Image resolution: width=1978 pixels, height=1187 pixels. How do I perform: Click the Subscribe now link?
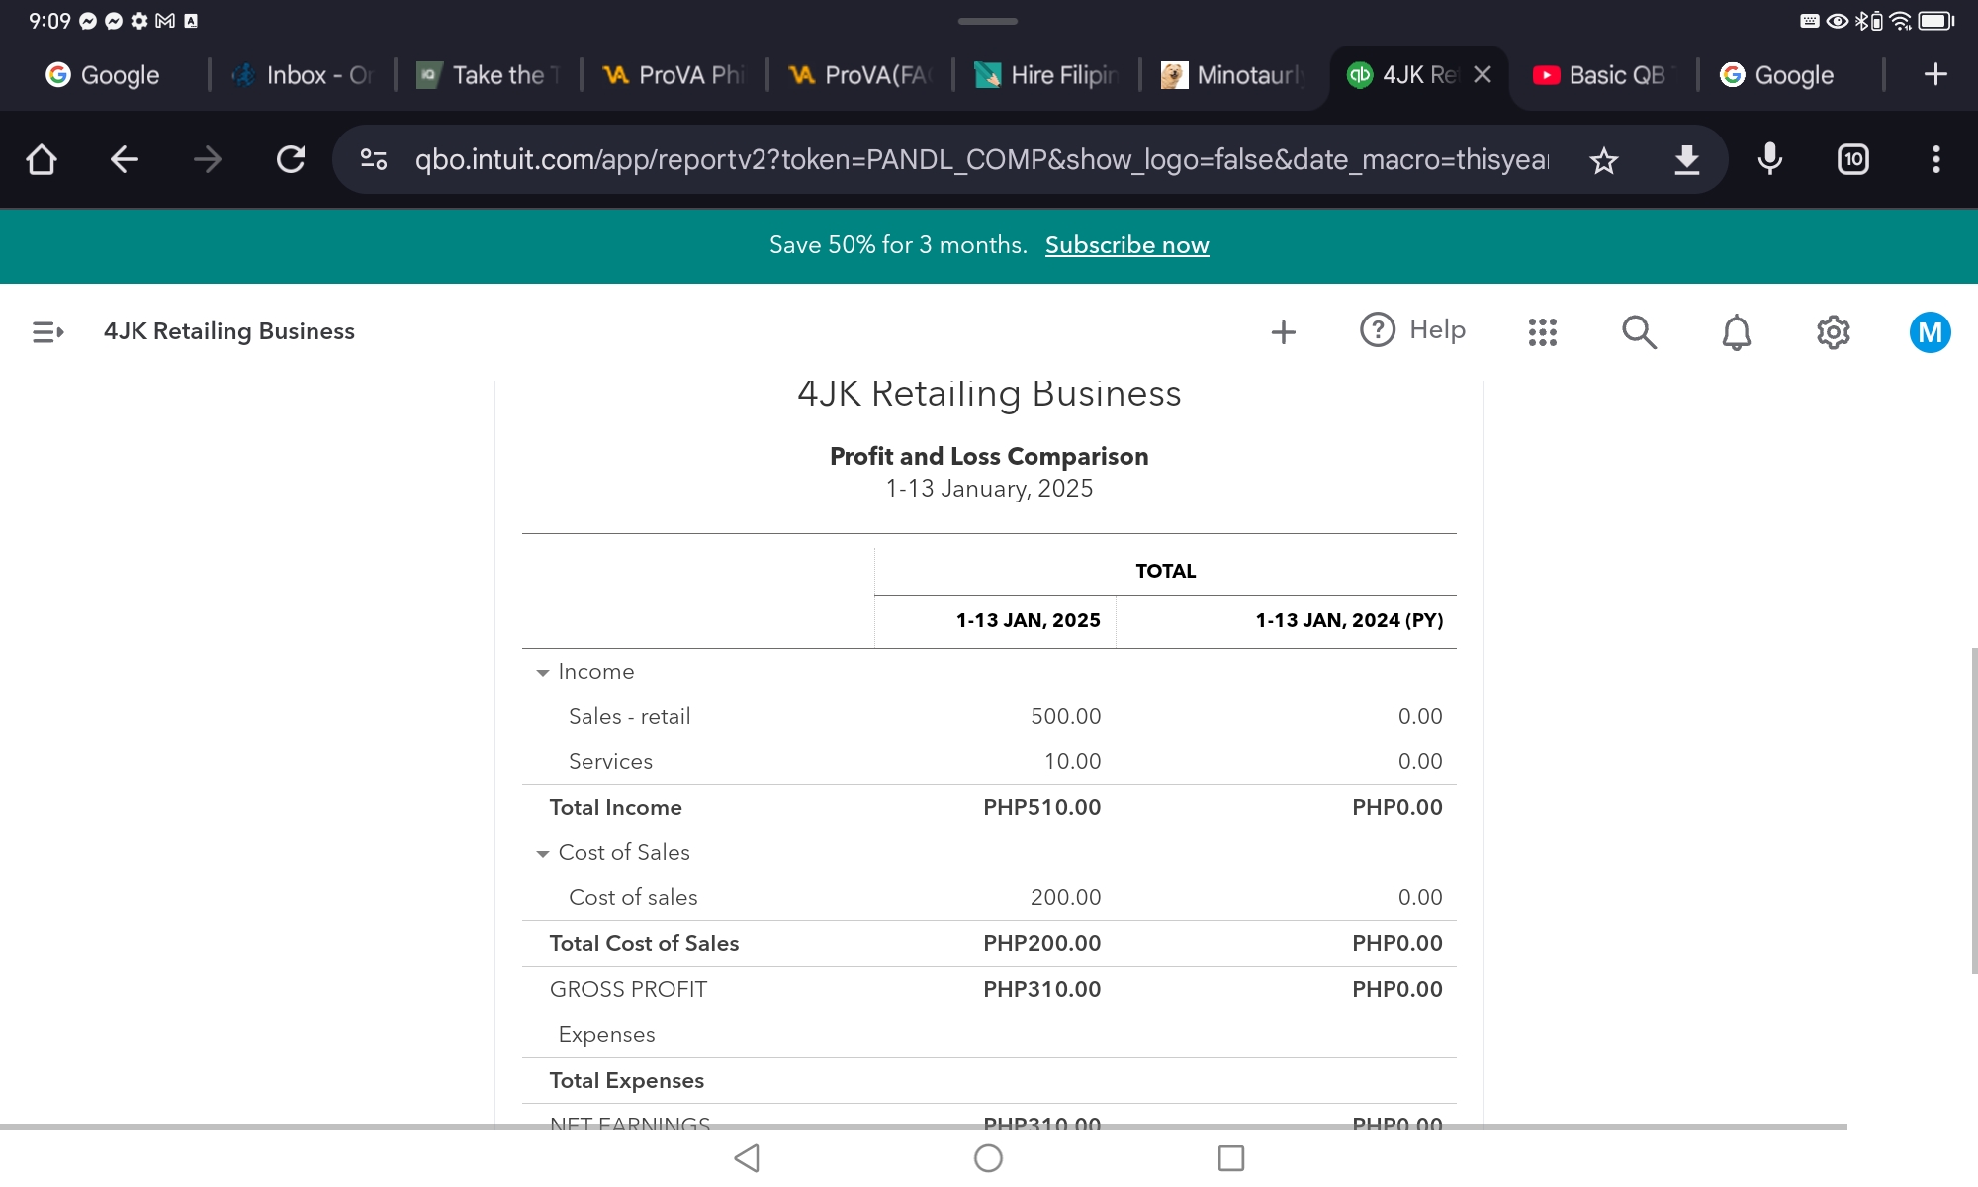click(1126, 245)
